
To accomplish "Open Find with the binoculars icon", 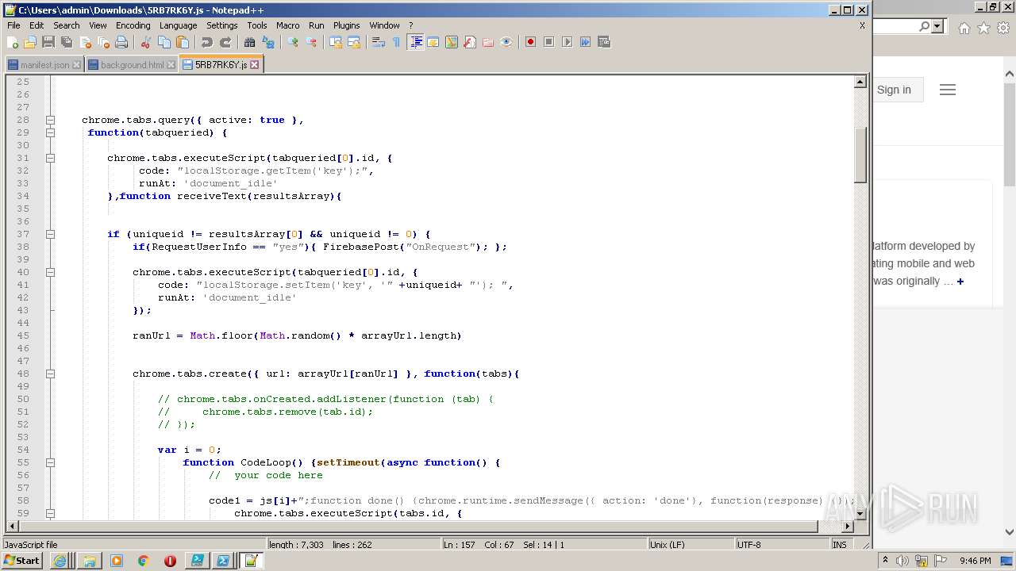I will pos(250,42).
